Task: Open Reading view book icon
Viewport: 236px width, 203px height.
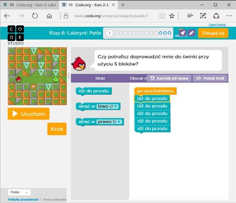Action: 162,16
